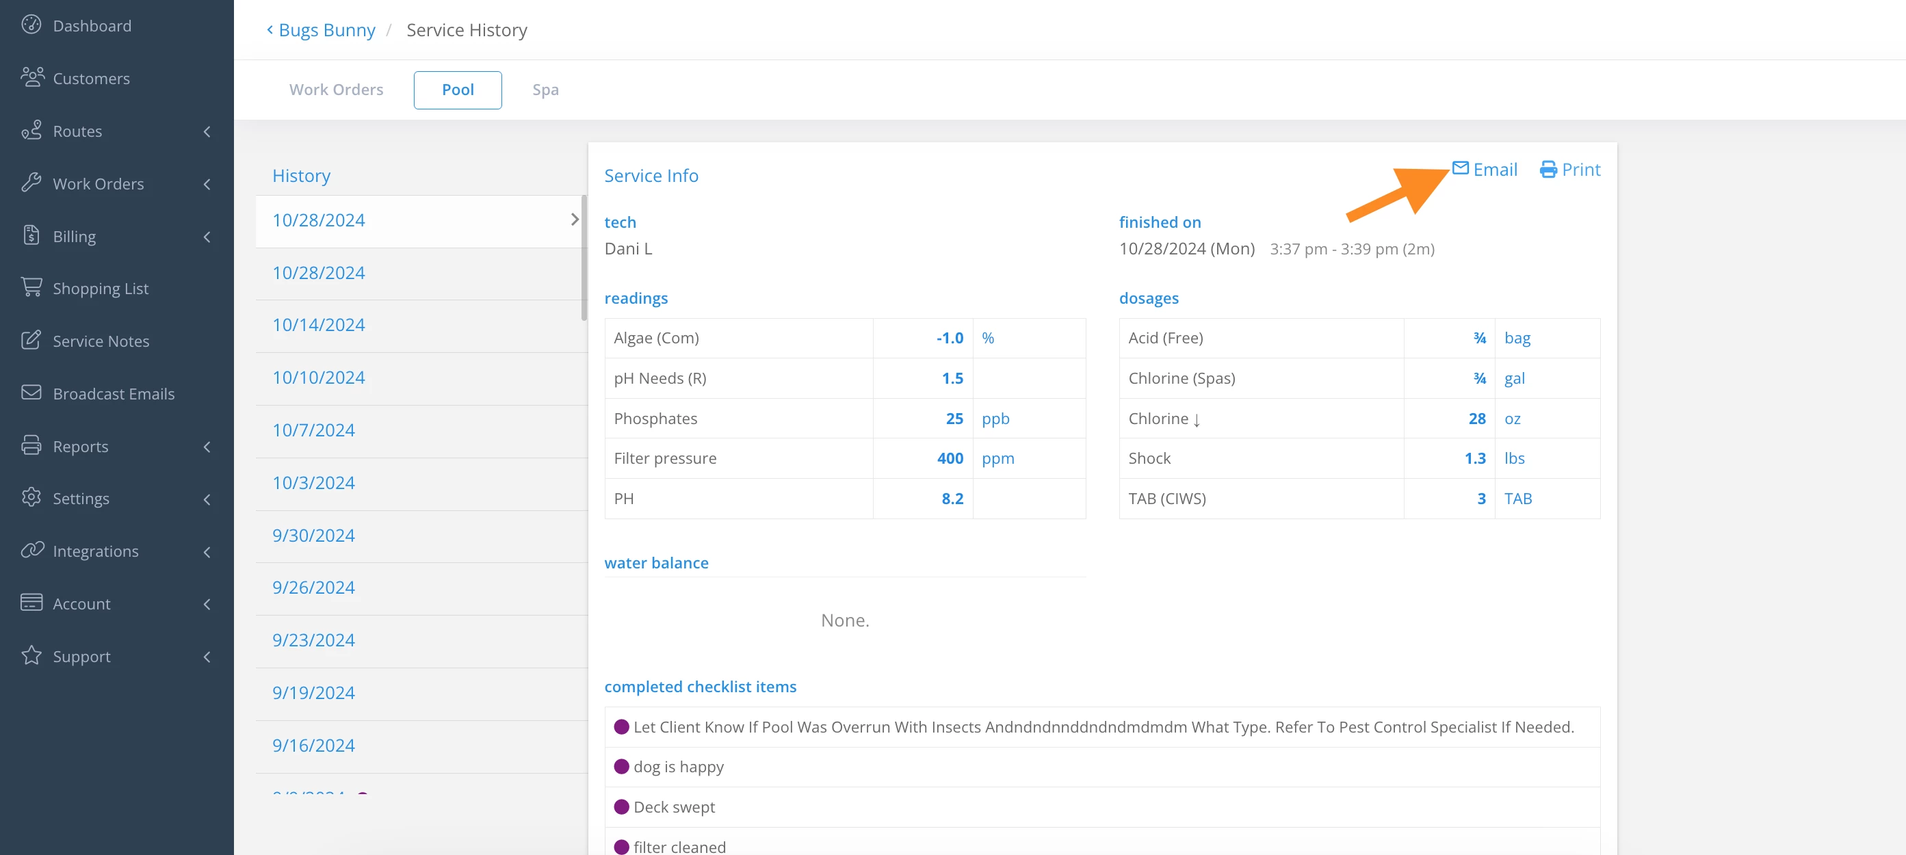Open the 10/14/2024 history entry

[318, 325]
